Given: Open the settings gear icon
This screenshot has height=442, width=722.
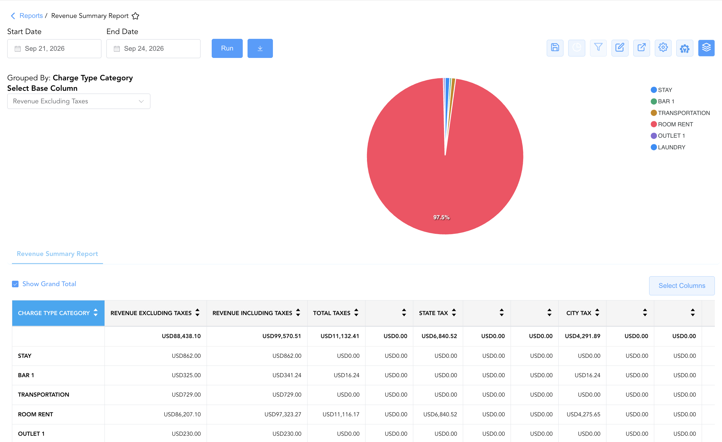Looking at the screenshot, I should (663, 48).
